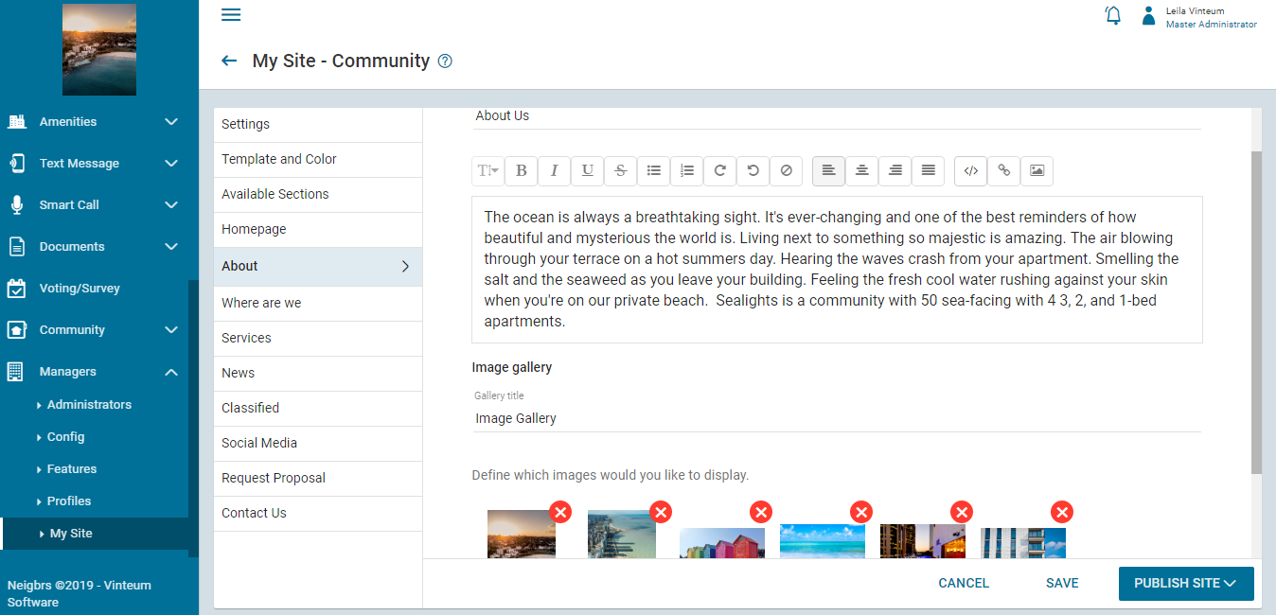The height and width of the screenshot is (615, 1276).
Task: Click the SAVE button
Action: pos(1062,584)
